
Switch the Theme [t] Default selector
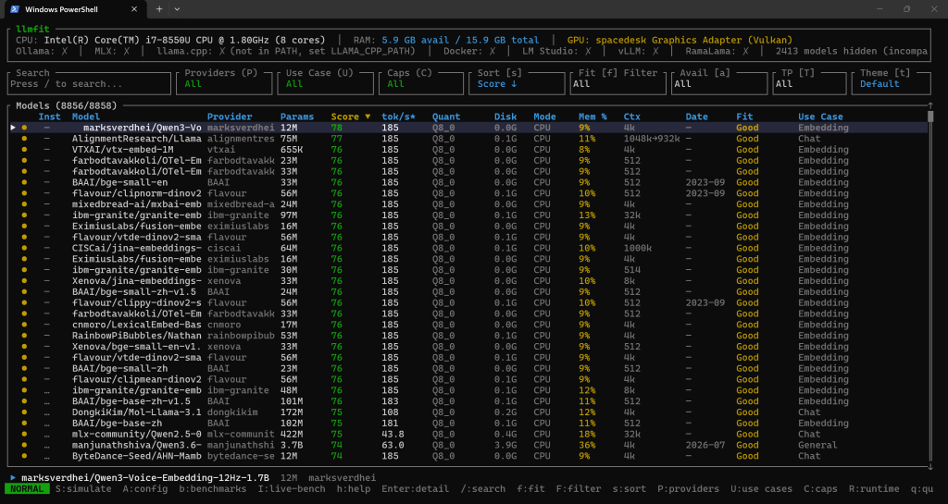pyautogui.click(x=891, y=84)
